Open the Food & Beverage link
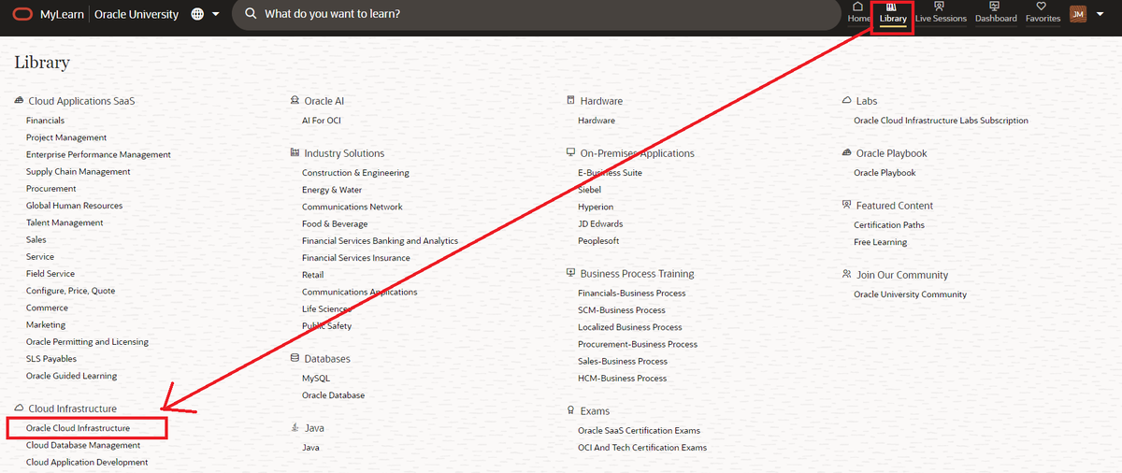 tap(335, 224)
